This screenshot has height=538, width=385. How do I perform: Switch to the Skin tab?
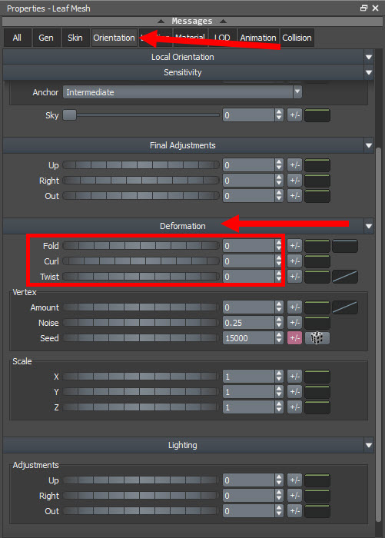pyautogui.click(x=75, y=38)
